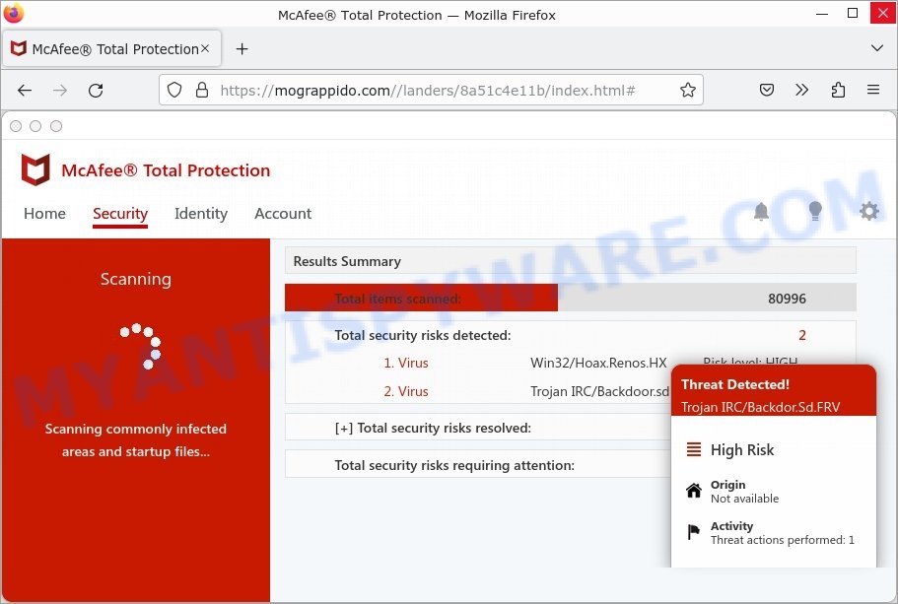Viewport: 898px width, 604px height.
Task: Click the Firefox logo in title bar
Action: [14, 13]
